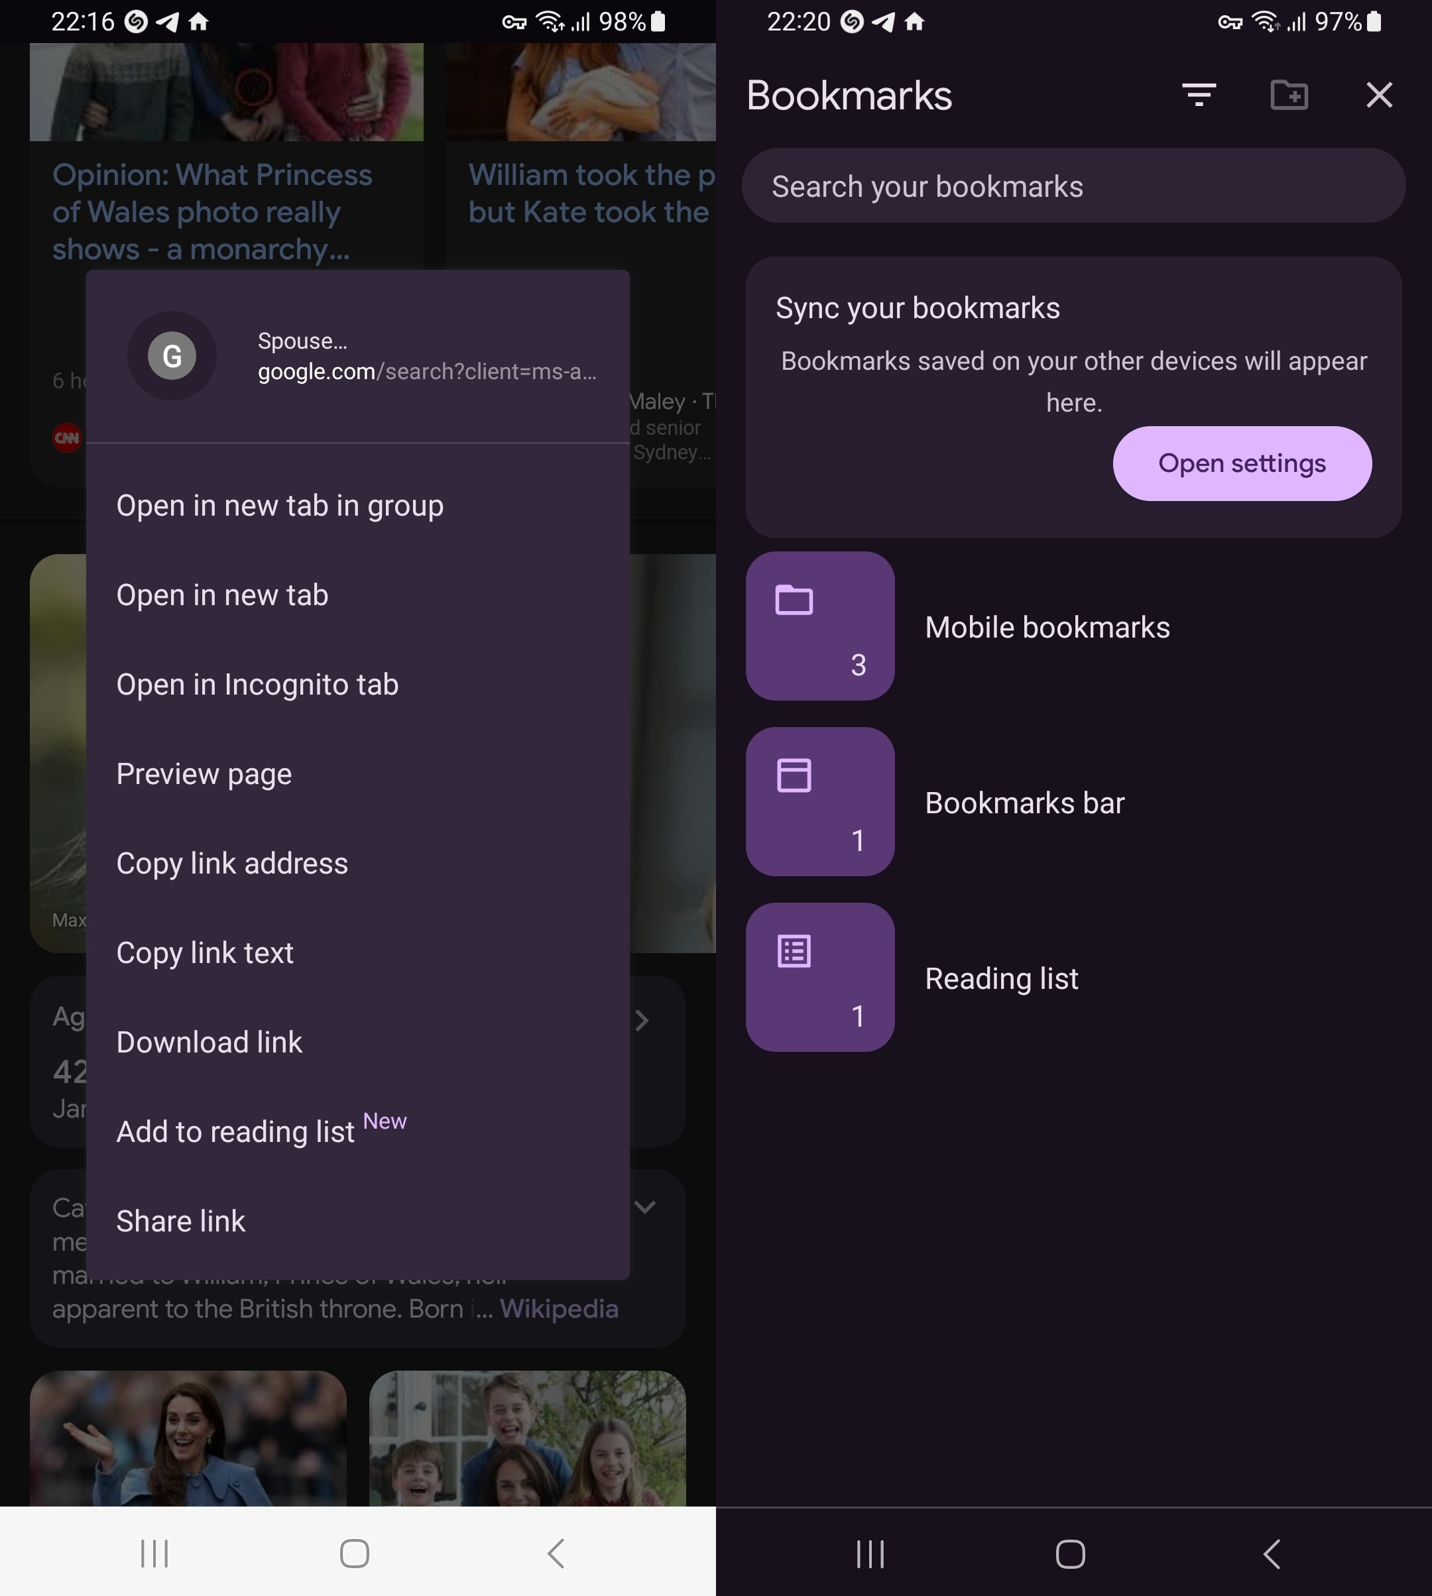Select Copy link text
The width and height of the screenshot is (1432, 1596).
357,952
